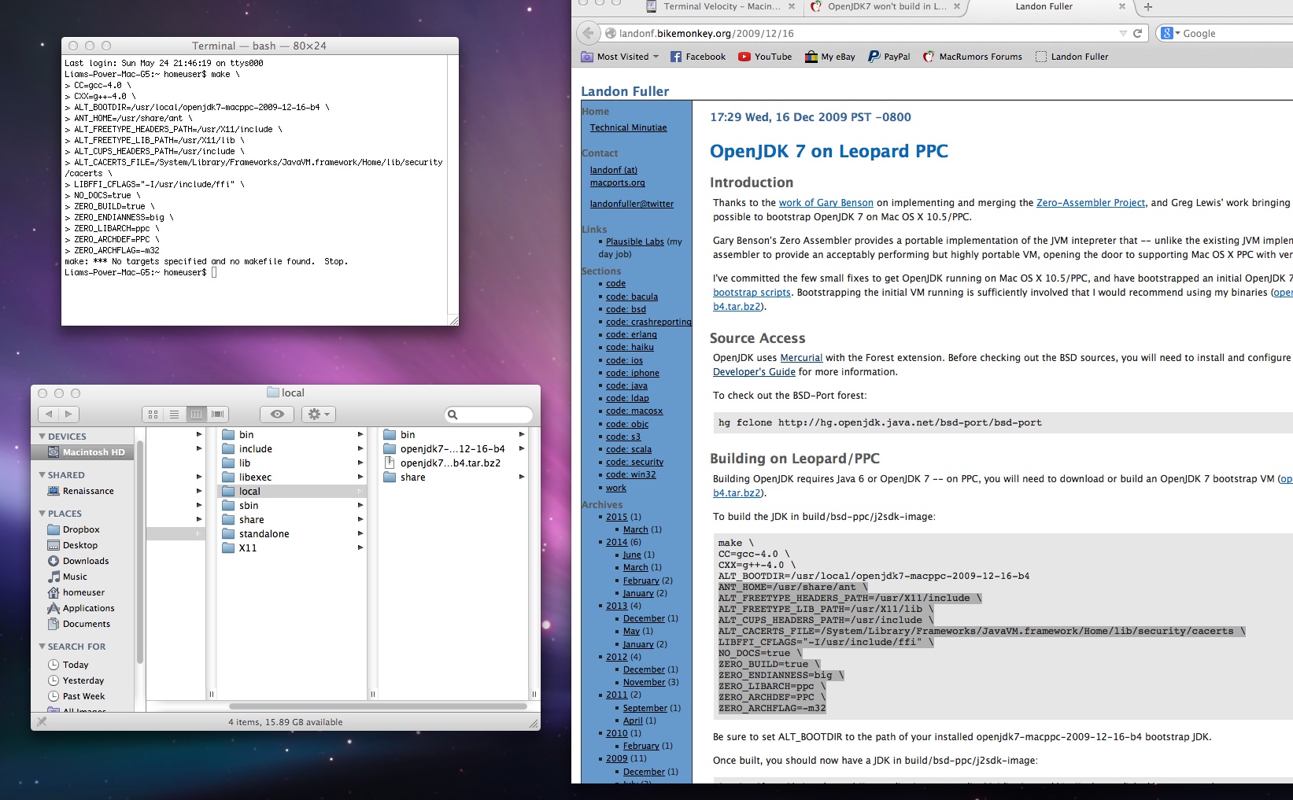Open the Finder Action gear menu
This screenshot has height=800, width=1293.
318,414
